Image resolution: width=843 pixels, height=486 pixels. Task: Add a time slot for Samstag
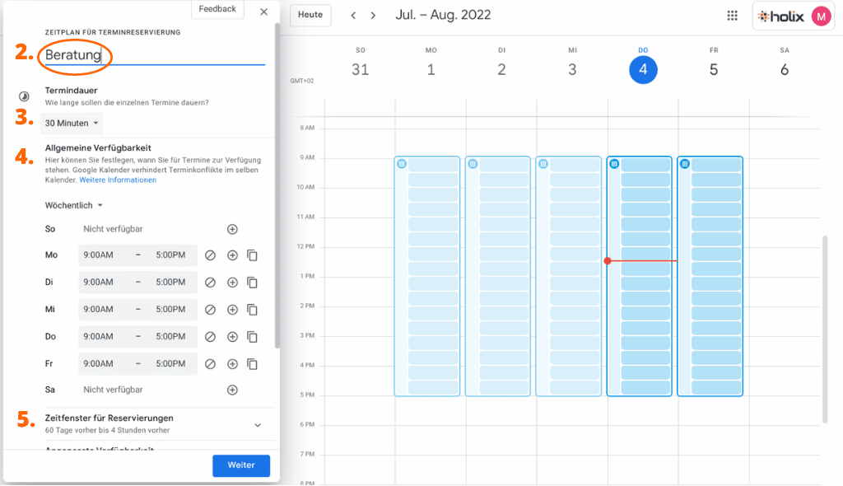(x=232, y=390)
